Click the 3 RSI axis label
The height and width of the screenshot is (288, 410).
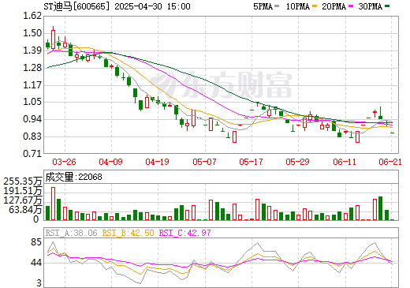tap(39, 283)
